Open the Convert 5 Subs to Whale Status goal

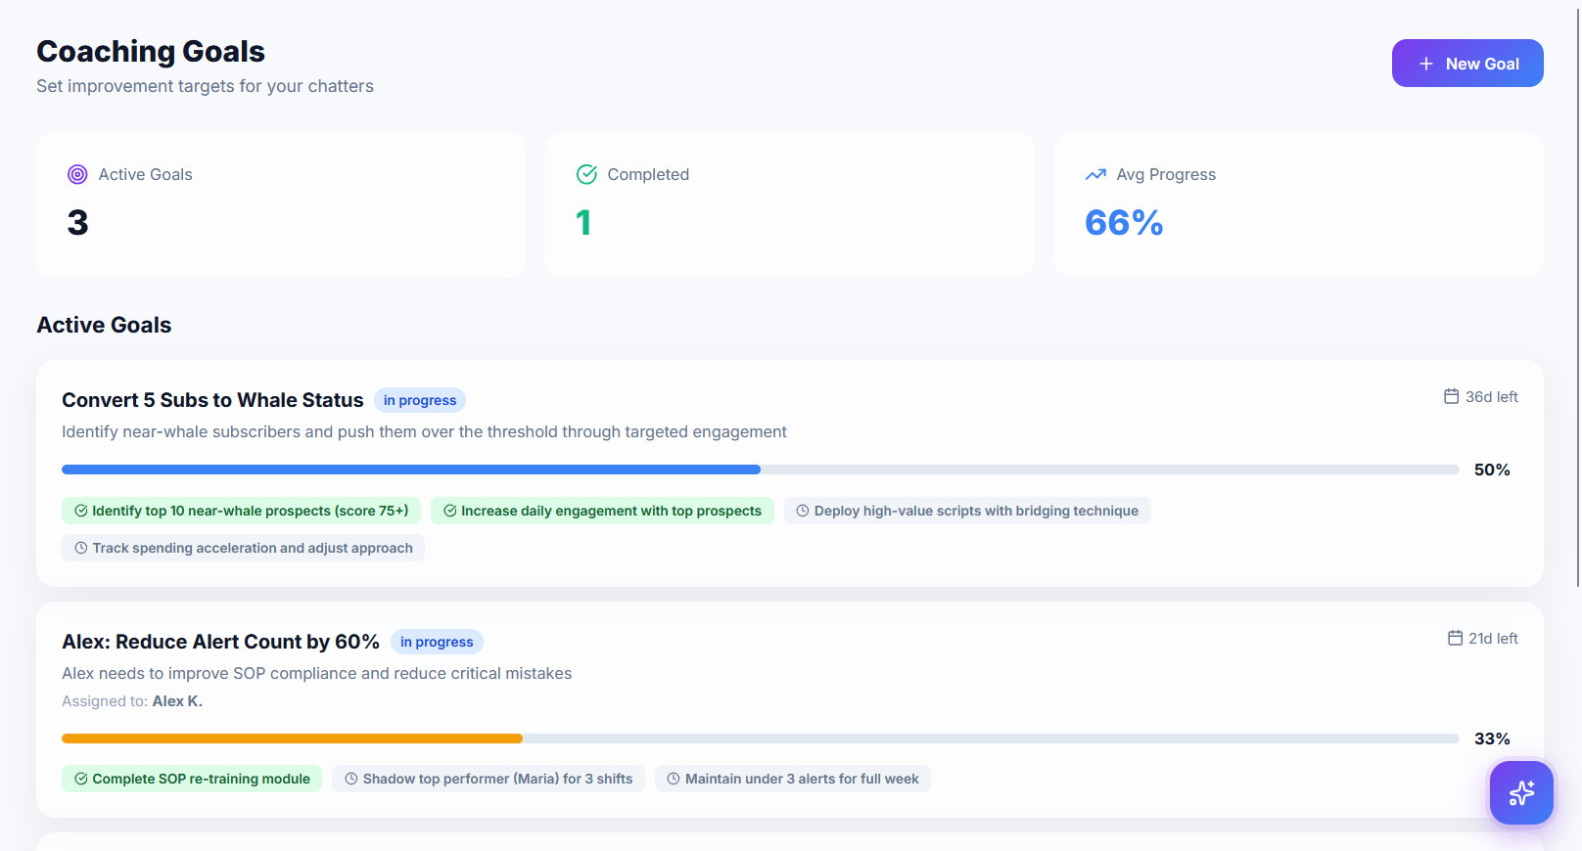(x=212, y=400)
